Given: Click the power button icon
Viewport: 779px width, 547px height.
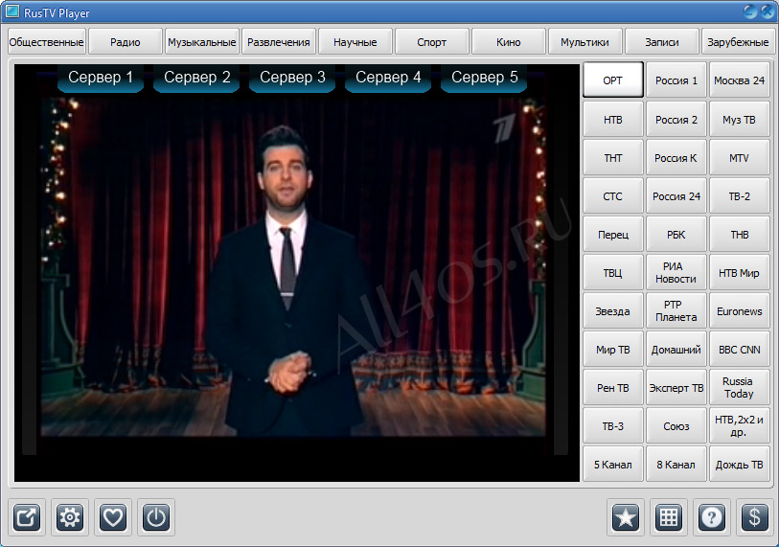Looking at the screenshot, I should (x=156, y=517).
